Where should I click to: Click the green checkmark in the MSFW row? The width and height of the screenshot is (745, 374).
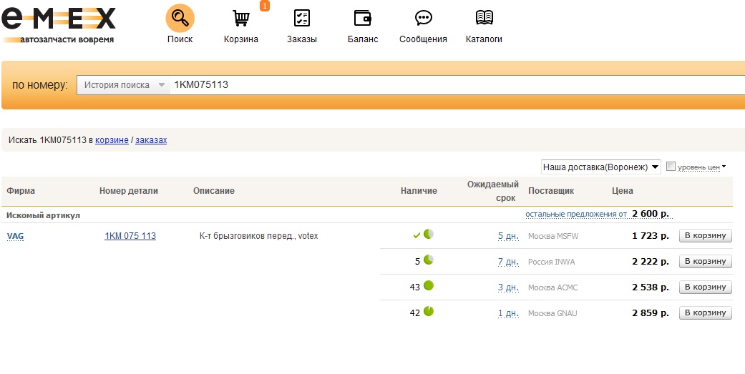click(x=417, y=235)
